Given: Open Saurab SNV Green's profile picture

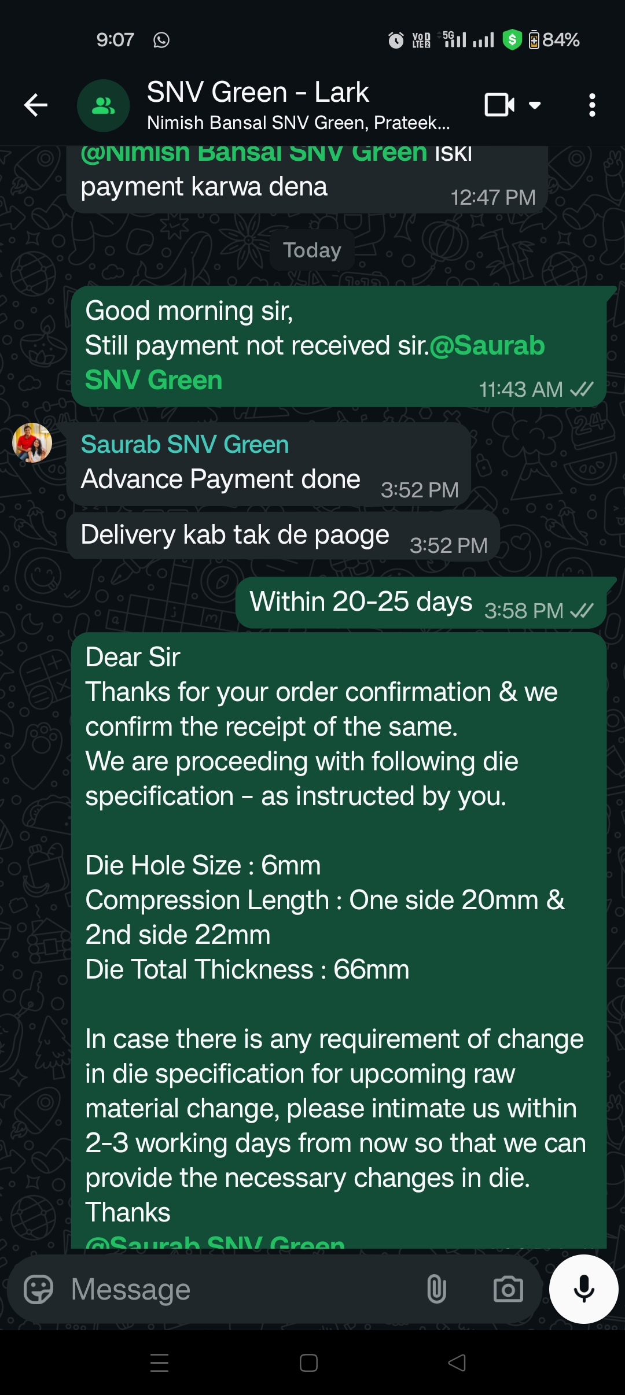Looking at the screenshot, I should coord(32,442).
